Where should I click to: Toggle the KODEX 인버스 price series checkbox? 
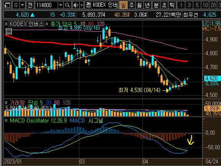6,24
